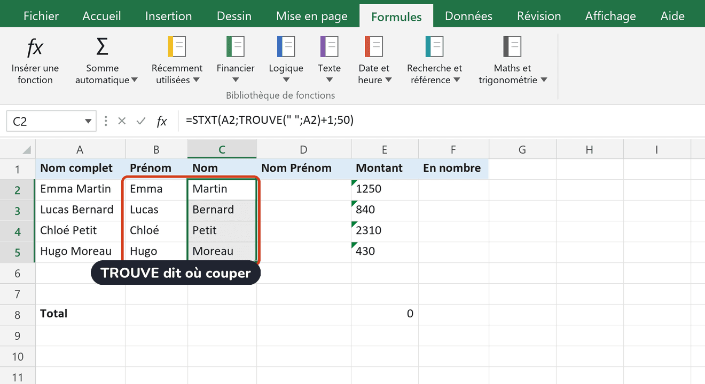Viewport: 705px width, 384px height.
Task: Switch to the Insertion tab
Action: (x=168, y=16)
